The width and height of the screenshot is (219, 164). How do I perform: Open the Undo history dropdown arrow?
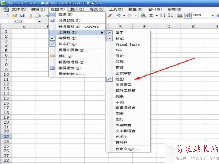[124, 15]
